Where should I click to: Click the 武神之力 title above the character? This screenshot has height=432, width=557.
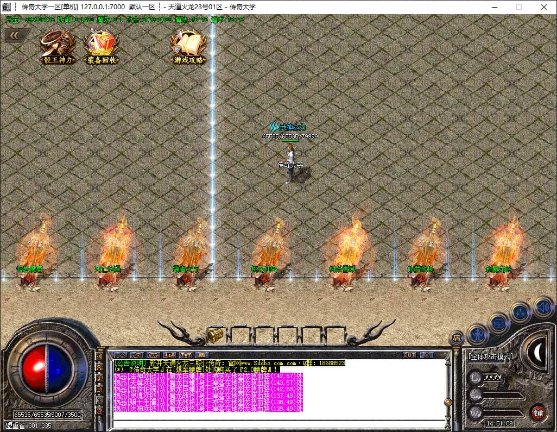(x=288, y=127)
